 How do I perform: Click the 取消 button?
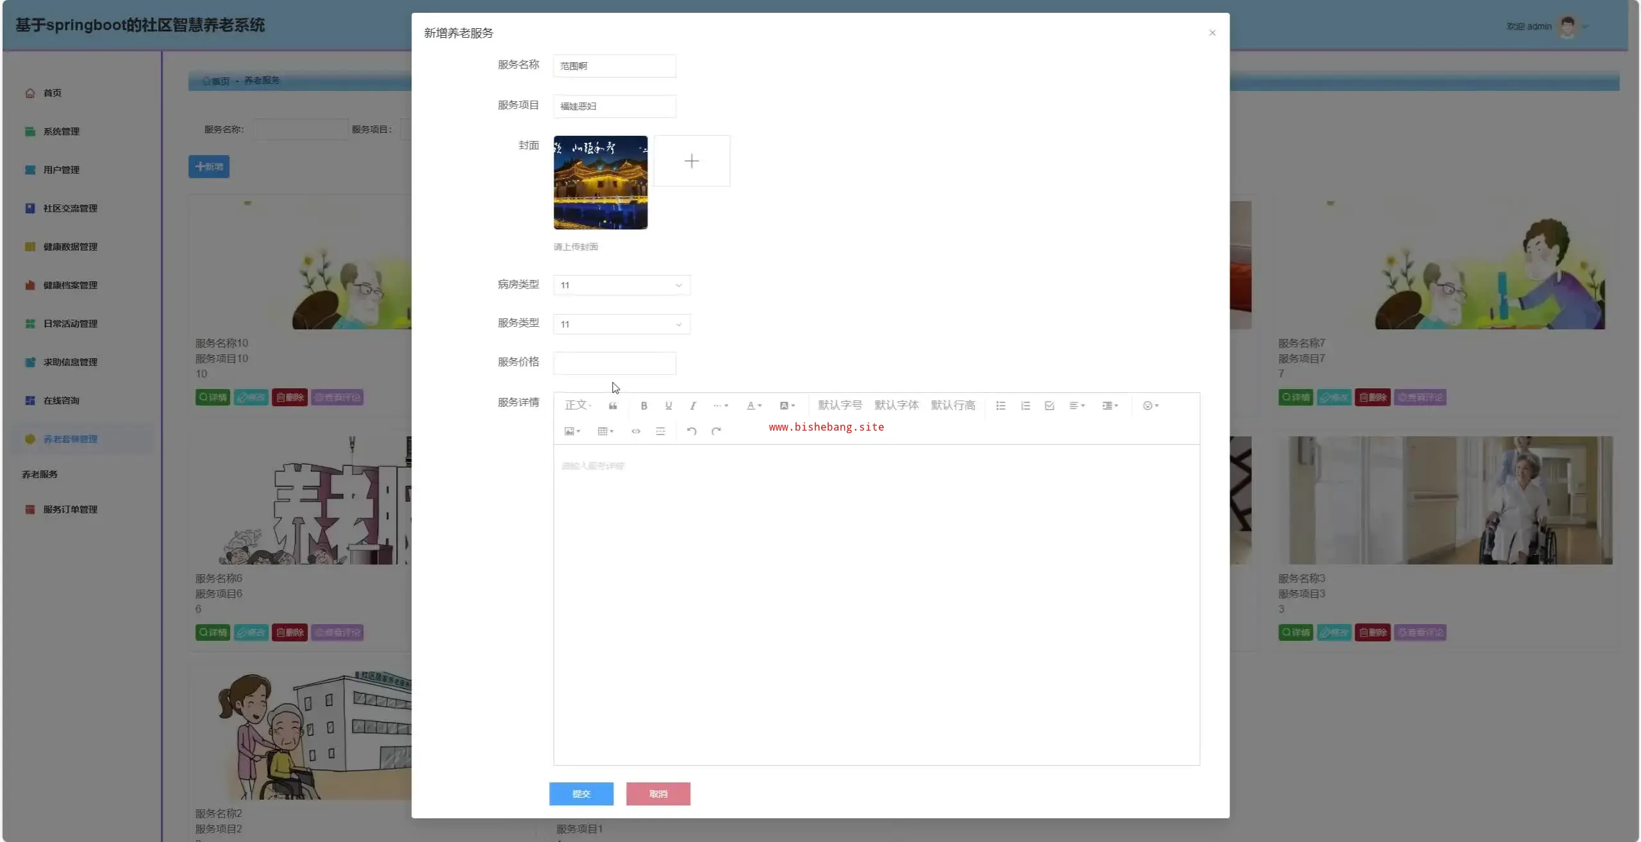658,794
